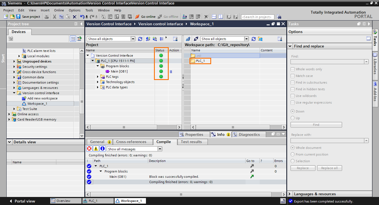Click the Print toolbar icon
The height and width of the screenshot is (205, 379).
(47, 17)
